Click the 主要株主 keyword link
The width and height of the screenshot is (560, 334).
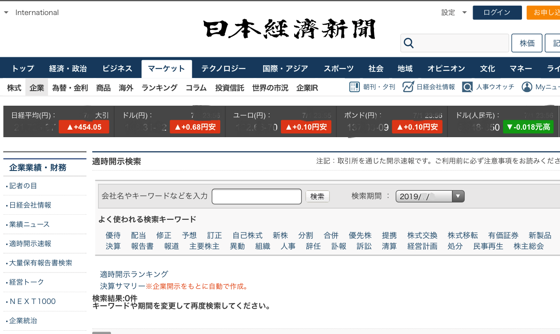tap(204, 246)
